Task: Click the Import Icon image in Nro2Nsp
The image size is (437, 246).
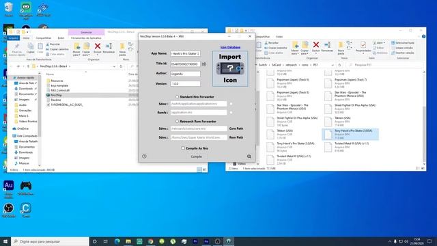Action: (230, 68)
